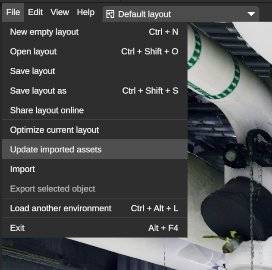This screenshot has width=272, height=270.
Task: Pick Save layout as option
Action: (x=39, y=91)
